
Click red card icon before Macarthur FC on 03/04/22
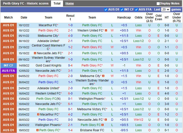(38, 114)
